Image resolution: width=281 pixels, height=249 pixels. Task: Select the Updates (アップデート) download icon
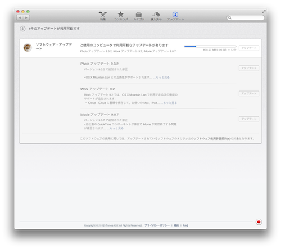[175, 16]
